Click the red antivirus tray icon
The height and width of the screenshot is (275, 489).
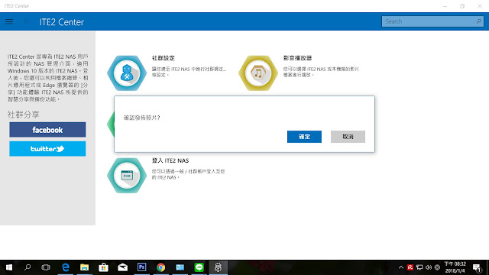click(x=410, y=267)
